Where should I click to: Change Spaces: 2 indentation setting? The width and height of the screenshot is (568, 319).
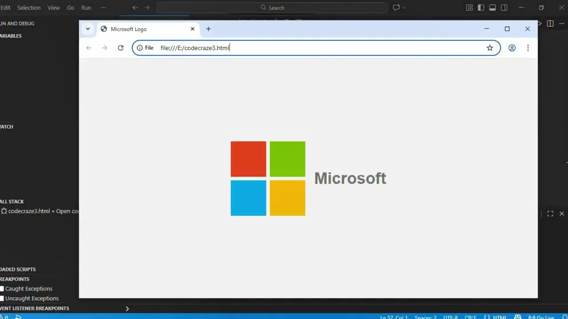[425, 317]
